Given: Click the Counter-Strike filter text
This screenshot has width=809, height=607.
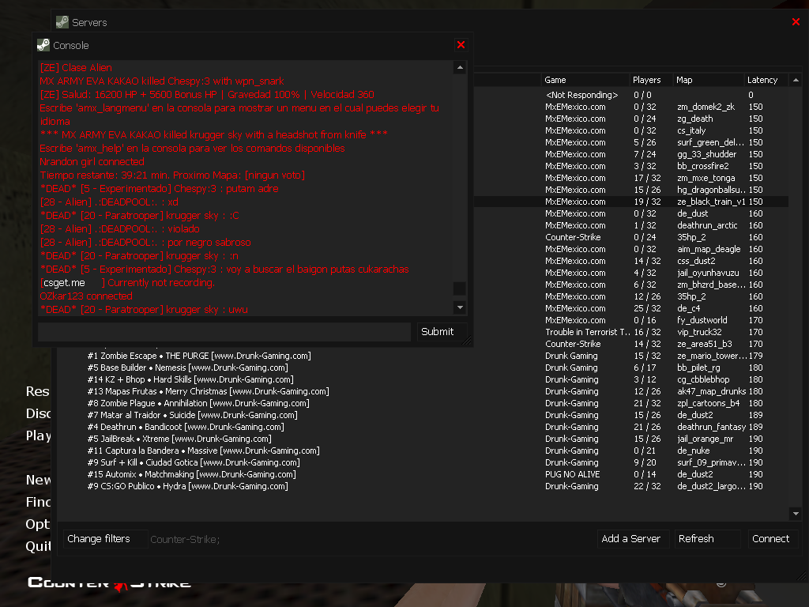Looking at the screenshot, I should [185, 539].
